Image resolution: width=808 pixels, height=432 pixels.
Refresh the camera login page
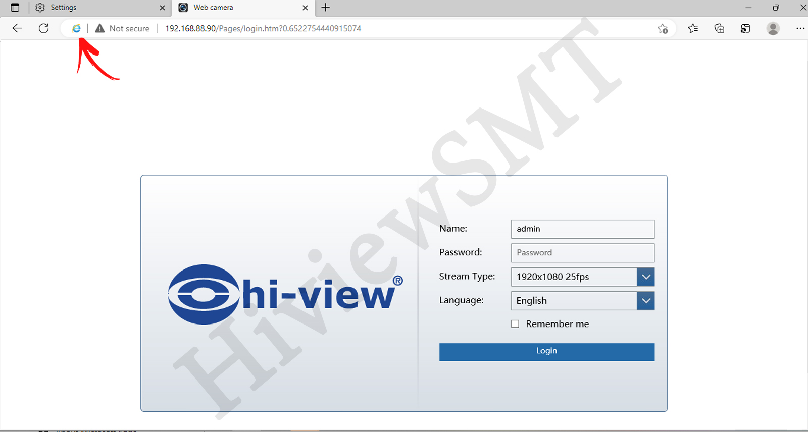pyautogui.click(x=44, y=28)
